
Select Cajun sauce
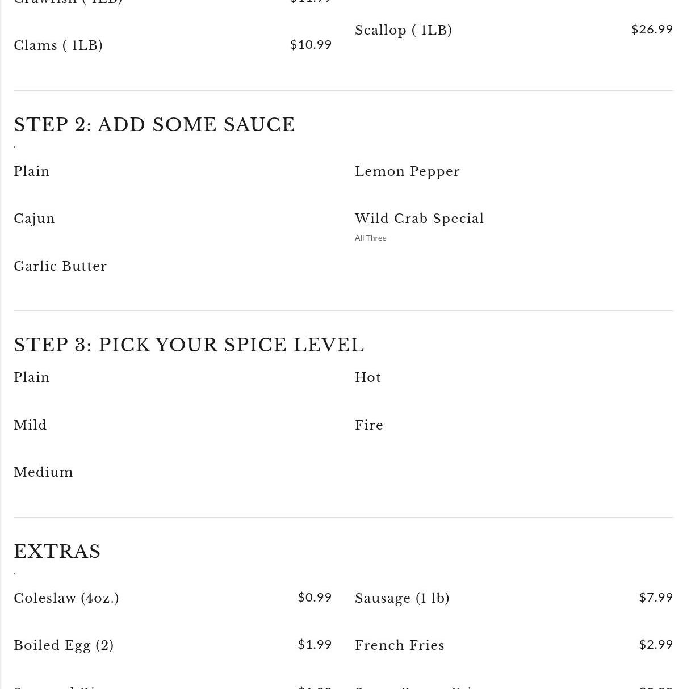click(34, 219)
